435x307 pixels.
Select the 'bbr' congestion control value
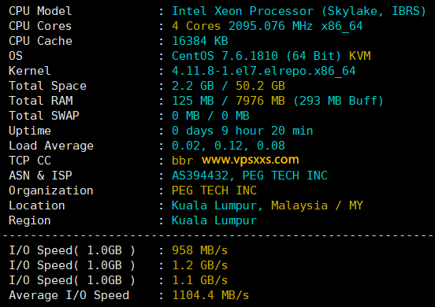(x=182, y=161)
